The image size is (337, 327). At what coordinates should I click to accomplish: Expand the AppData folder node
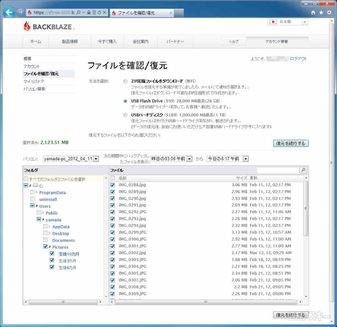[49, 227]
